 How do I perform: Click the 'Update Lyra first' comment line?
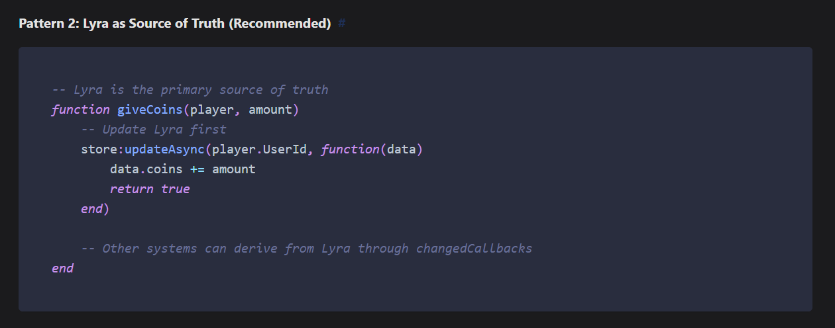coord(153,130)
